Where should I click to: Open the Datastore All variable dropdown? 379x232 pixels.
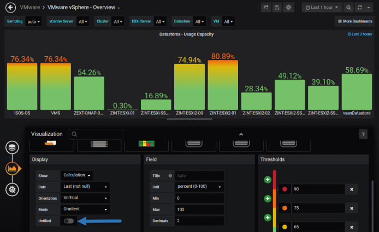[199, 21]
